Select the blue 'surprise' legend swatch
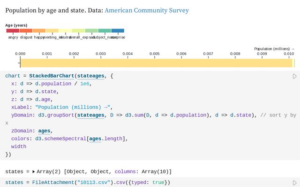 [118, 31]
